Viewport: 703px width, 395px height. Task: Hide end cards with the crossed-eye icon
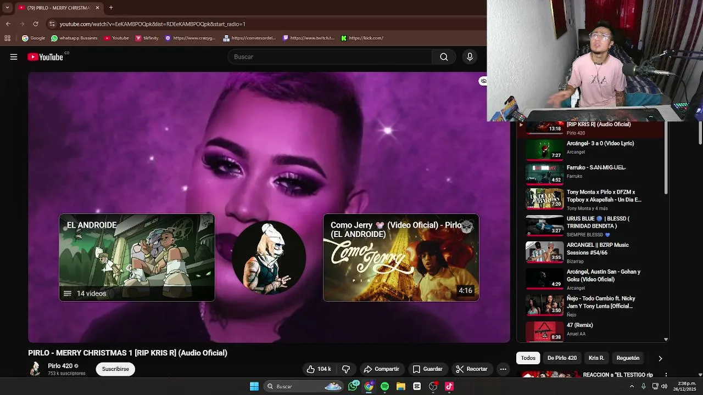[x=483, y=81]
